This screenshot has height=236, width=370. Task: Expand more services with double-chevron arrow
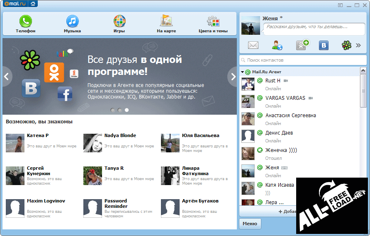click(x=358, y=45)
